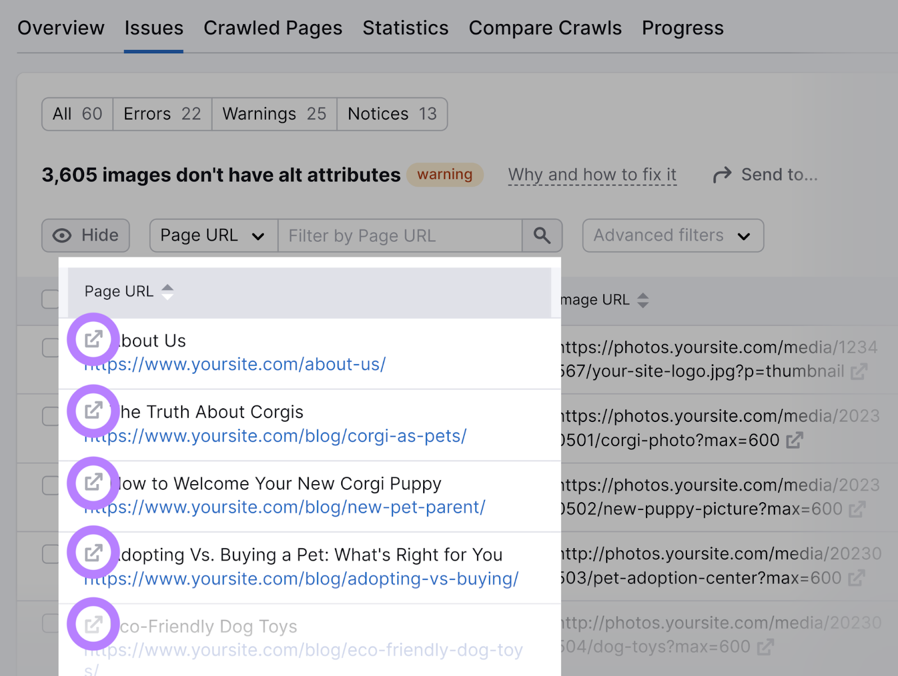Click the pet-adoption-center image URL text
Viewport: 898px width, 676px height.
click(x=721, y=567)
